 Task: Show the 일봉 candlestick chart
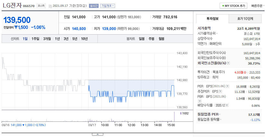[142, 39]
